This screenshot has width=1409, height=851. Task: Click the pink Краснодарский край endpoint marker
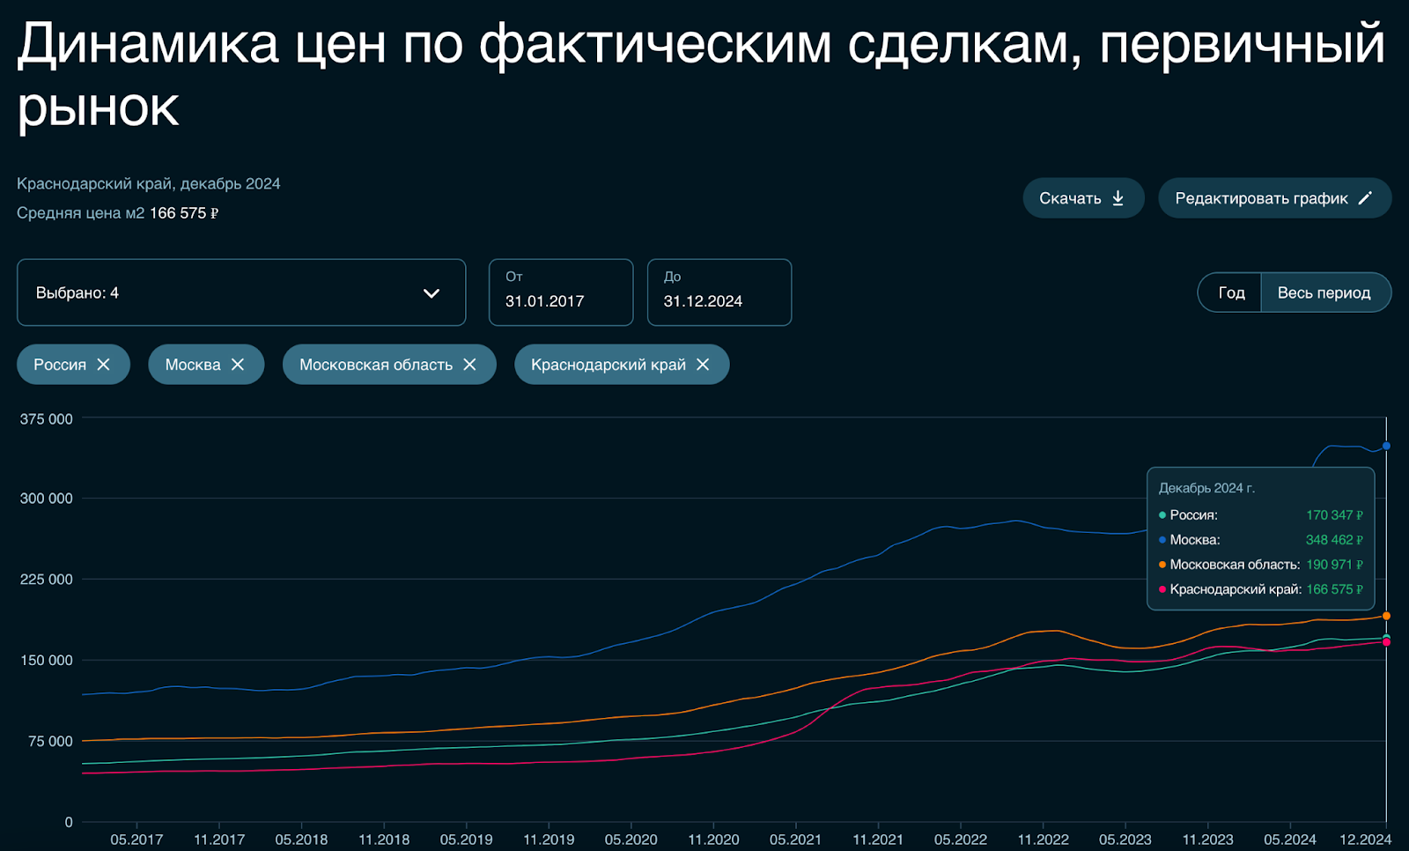(1386, 642)
